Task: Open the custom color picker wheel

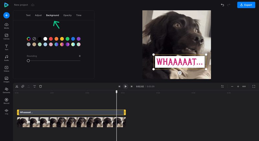Action: click(x=28, y=39)
